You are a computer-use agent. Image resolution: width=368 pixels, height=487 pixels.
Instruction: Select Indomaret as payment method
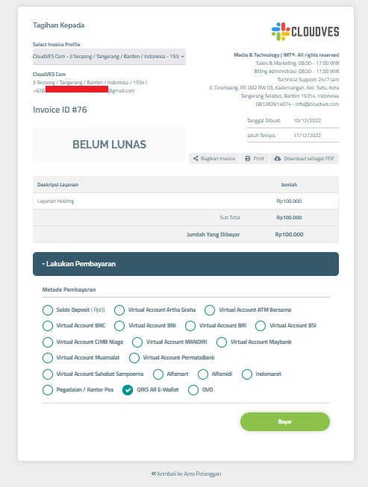(x=247, y=374)
